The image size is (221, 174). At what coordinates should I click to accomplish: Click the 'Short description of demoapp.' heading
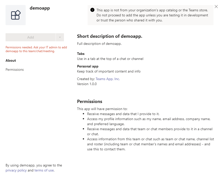109,36
